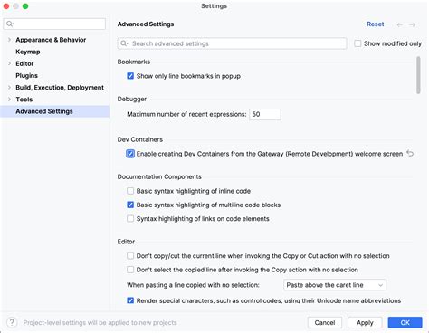This screenshot has height=333, width=429.
Task: Click the Debugger section heading
Action: [x=132, y=99]
